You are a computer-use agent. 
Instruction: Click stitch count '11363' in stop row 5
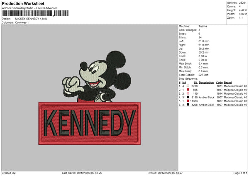pos(194,101)
